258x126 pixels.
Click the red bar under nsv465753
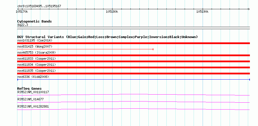coord(133,55)
